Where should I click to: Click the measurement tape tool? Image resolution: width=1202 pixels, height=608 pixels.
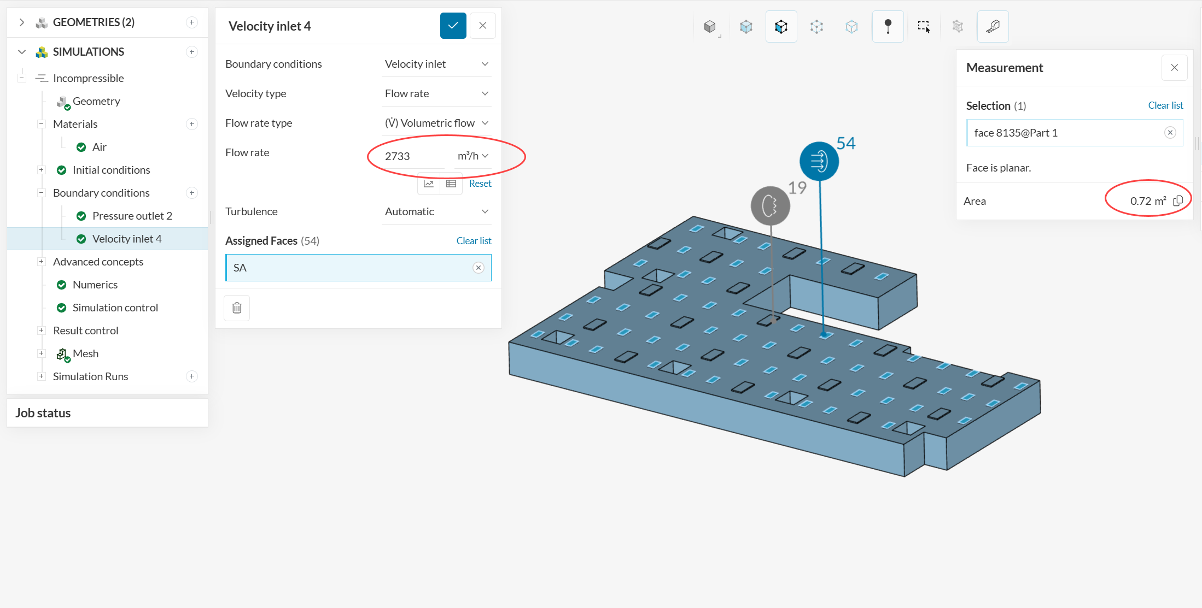(x=993, y=26)
